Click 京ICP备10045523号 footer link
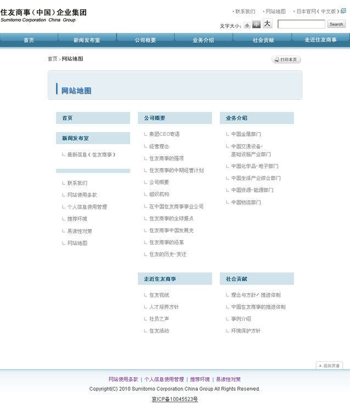 (x=175, y=399)
